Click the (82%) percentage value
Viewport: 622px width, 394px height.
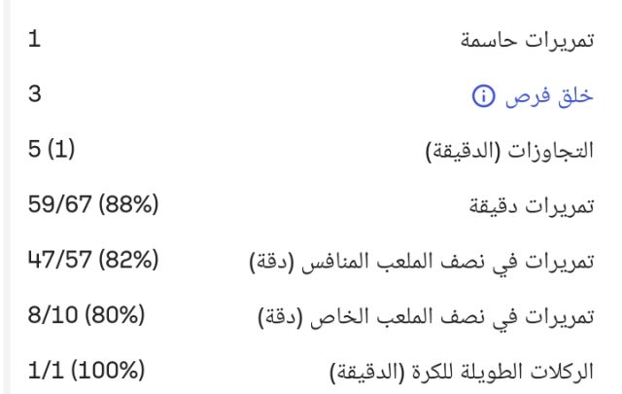click(129, 260)
